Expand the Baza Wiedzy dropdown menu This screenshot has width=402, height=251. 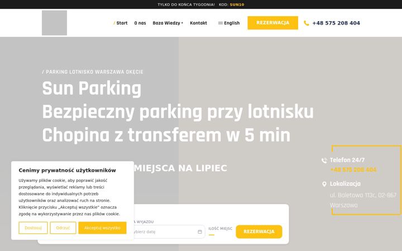[168, 23]
